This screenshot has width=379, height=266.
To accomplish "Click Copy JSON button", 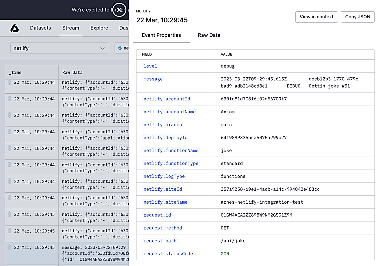I will tap(358, 17).
